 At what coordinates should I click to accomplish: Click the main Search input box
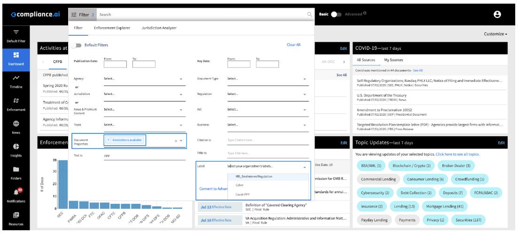tap(202, 15)
